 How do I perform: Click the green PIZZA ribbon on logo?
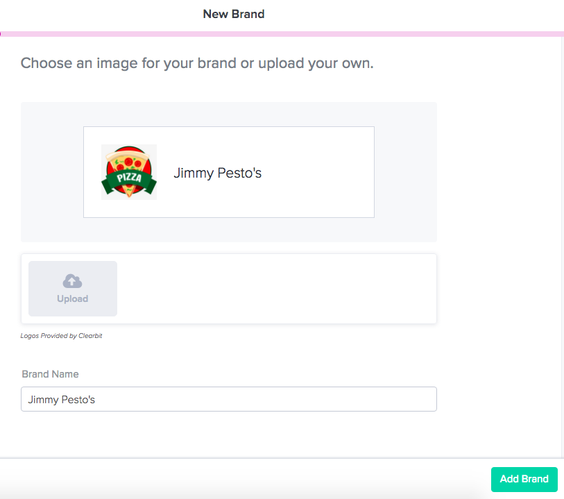pos(129,178)
